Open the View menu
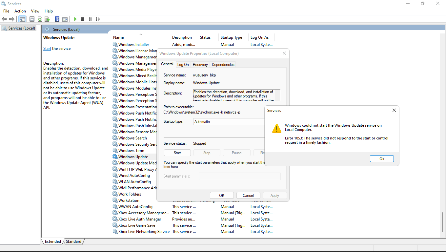 pos(35,11)
